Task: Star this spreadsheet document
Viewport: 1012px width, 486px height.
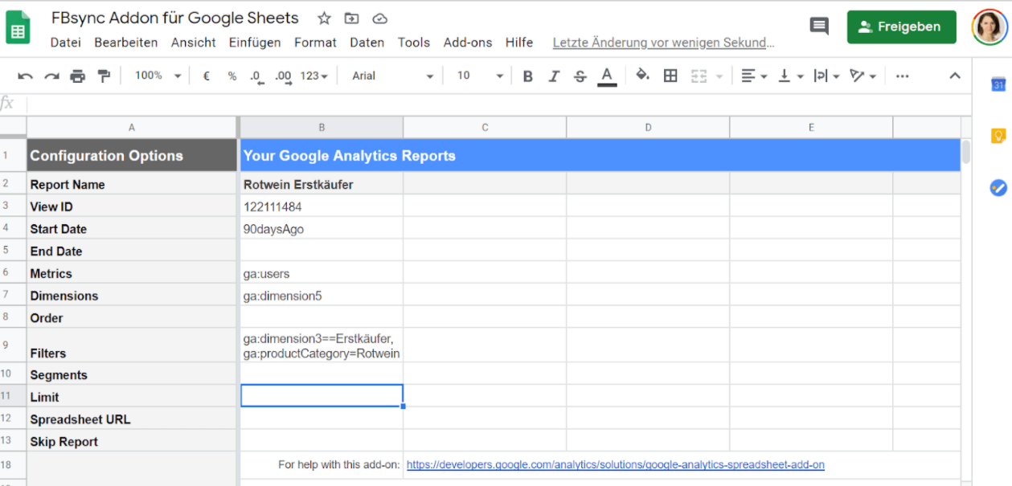Action: pos(324,18)
